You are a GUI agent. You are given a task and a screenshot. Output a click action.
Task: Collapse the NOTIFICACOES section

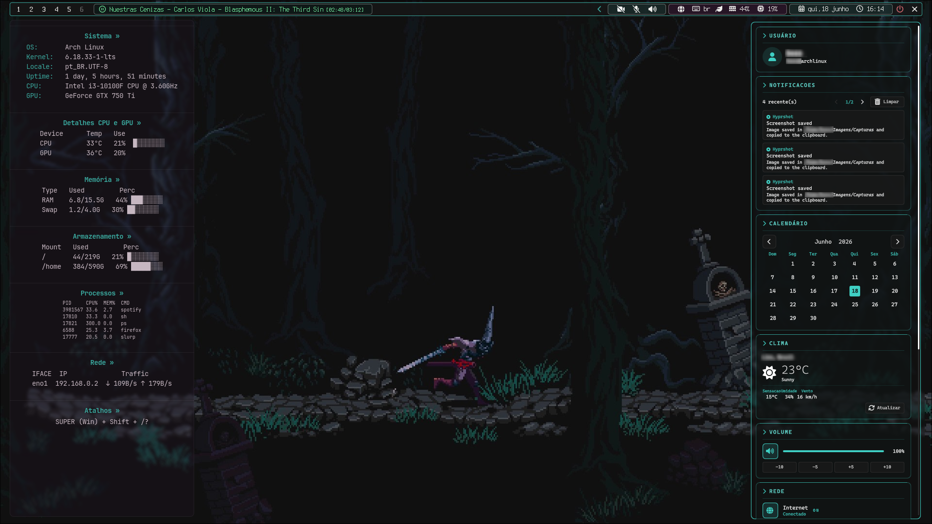[789, 85]
